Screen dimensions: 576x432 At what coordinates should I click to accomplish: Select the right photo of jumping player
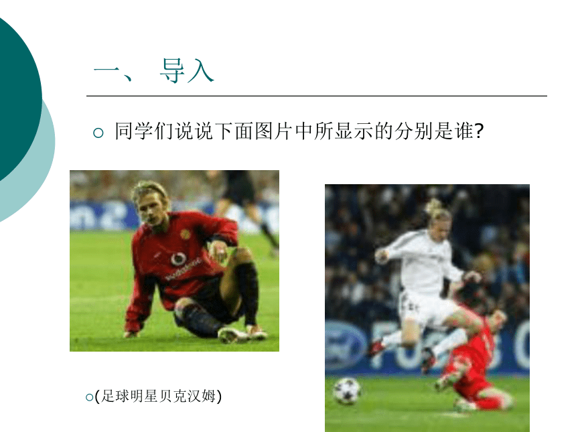point(427,308)
